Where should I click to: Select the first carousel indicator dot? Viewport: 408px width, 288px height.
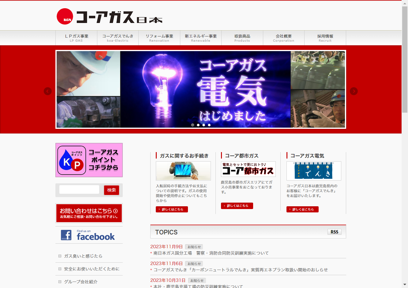click(x=193, y=125)
